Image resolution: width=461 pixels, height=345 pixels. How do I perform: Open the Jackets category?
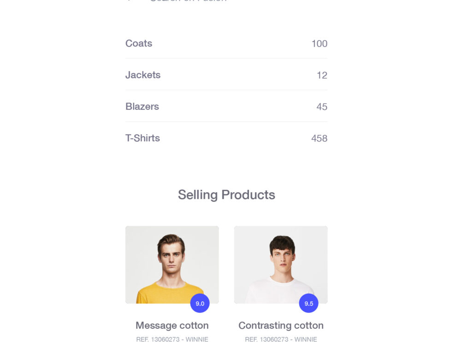click(x=143, y=75)
